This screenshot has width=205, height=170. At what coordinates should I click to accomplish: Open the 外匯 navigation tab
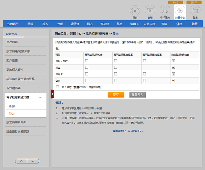pyautogui.click(x=60, y=24)
